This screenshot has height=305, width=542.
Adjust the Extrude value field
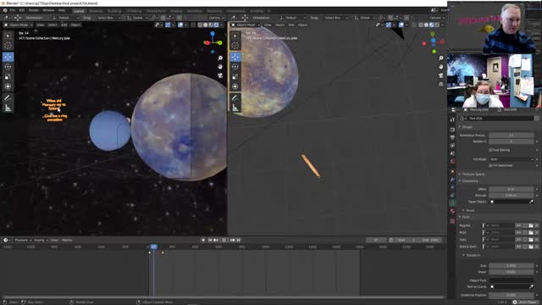[512, 196]
